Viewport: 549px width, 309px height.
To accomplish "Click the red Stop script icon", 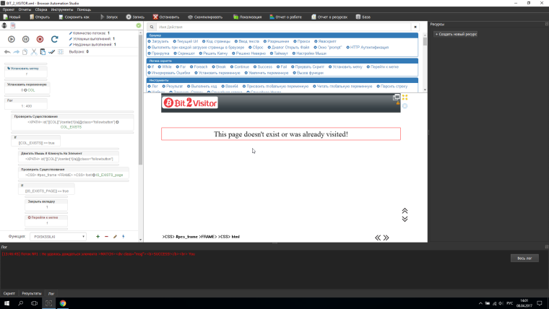I will (x=40, y=39).
